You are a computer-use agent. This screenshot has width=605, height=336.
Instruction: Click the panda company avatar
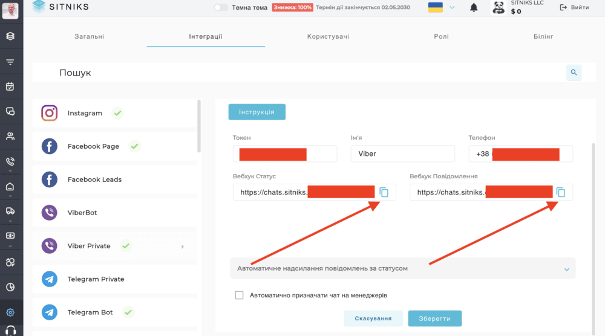coord(499,7)
